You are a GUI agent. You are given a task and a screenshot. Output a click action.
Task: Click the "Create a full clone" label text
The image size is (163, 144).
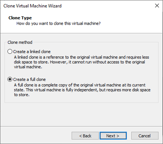point(29,79)
